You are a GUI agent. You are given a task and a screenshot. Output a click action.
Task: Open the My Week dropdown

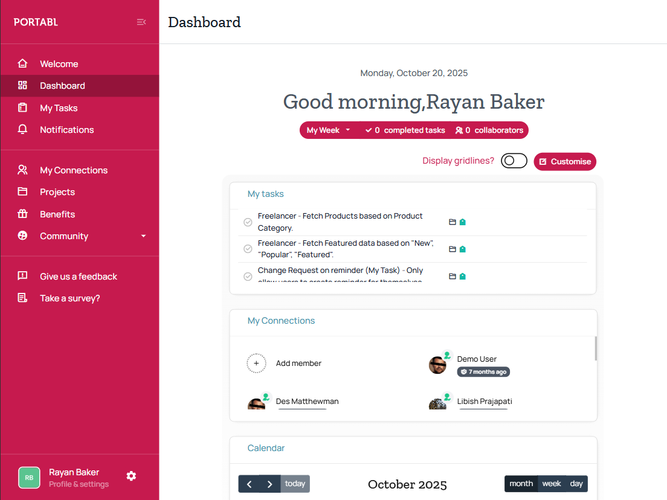click(x=328, y=130)
